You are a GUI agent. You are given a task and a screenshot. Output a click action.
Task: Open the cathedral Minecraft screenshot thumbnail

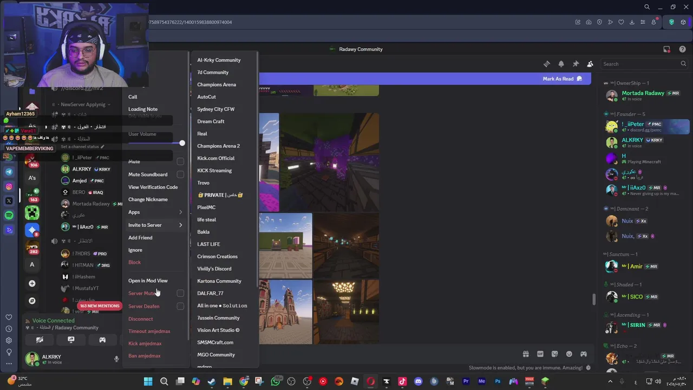[285, 311]
